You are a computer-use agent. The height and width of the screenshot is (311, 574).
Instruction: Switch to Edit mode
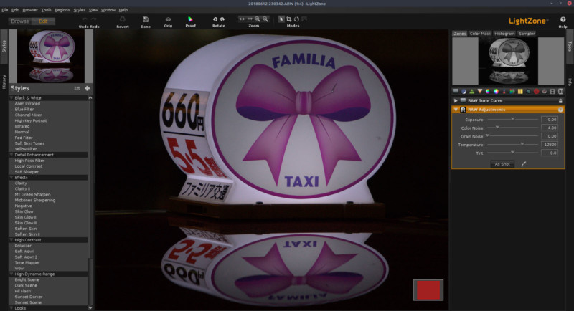point(43,21)
